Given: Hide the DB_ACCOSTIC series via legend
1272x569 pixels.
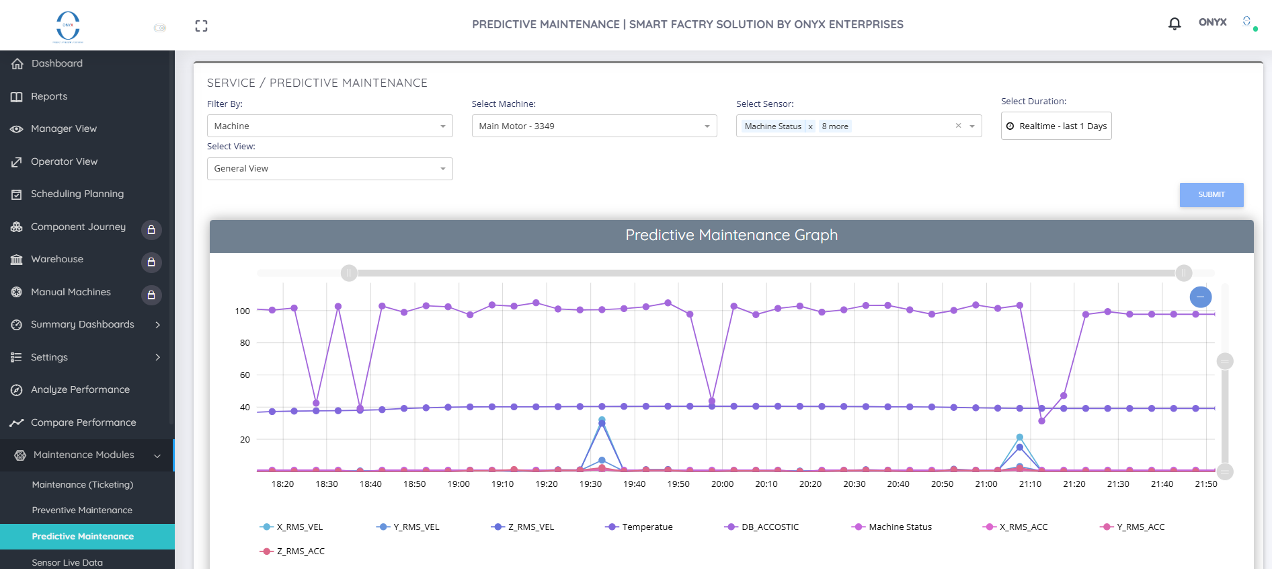Looking at the screenshot, I should pyautogui.click(x=762, y=527).
